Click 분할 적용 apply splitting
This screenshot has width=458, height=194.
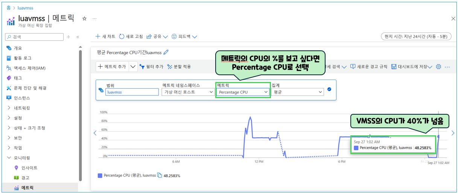pos(179,67)
